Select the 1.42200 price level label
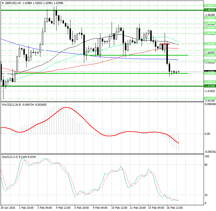216x211 pixels. coord(210,86)
